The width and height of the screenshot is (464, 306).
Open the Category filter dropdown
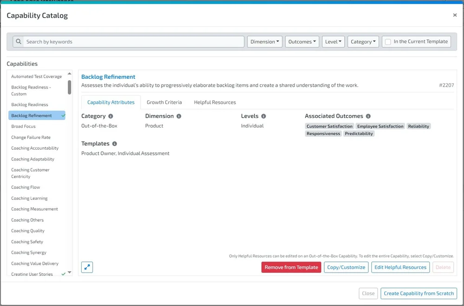tap(363, 41)
